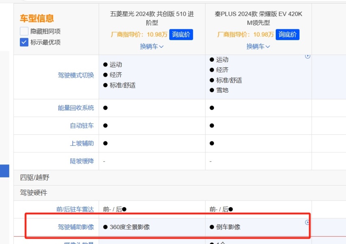
Task: Click the 车型信息 heading
Action: click(x=37, y=18)
